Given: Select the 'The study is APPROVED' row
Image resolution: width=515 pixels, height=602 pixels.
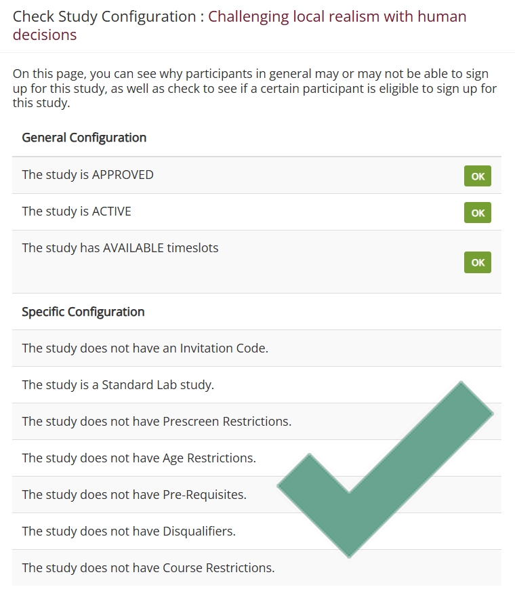Looking at the screenshot, I should 257,175.
